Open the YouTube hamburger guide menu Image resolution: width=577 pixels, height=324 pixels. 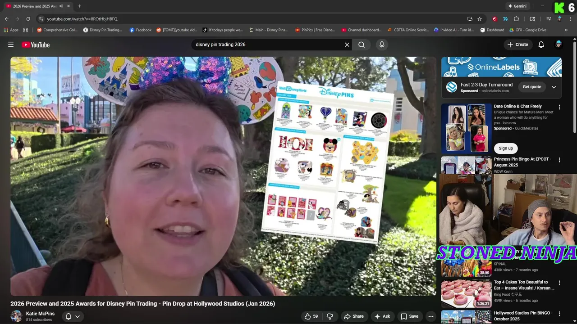click(11, 45)
